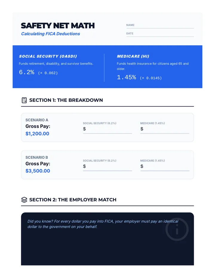The image size is (215, 278).
Task: Select the SAFETY NET MATH title
Action: point(58,26)
